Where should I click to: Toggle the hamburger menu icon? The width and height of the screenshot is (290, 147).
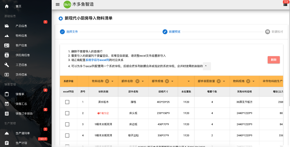(x=58, y=5)
